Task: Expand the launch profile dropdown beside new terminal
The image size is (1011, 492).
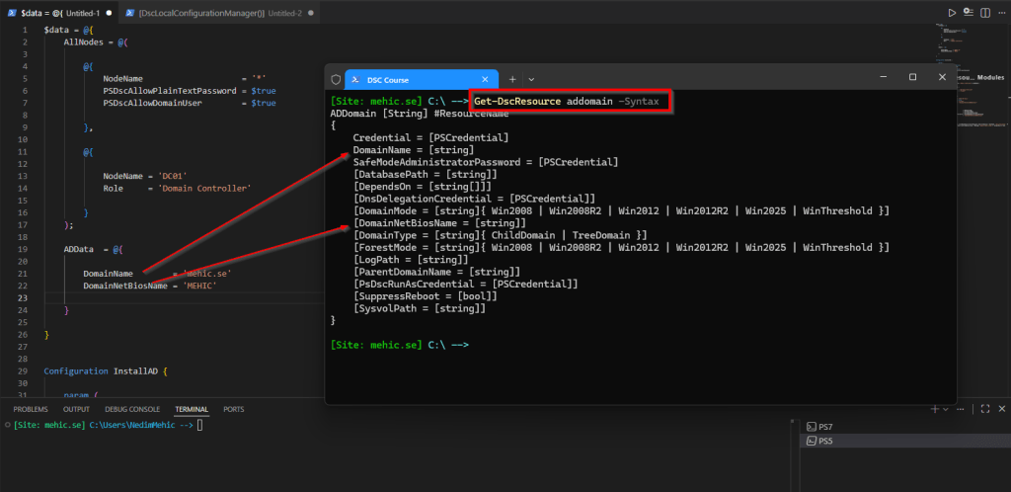Action: tap(945, 408)
